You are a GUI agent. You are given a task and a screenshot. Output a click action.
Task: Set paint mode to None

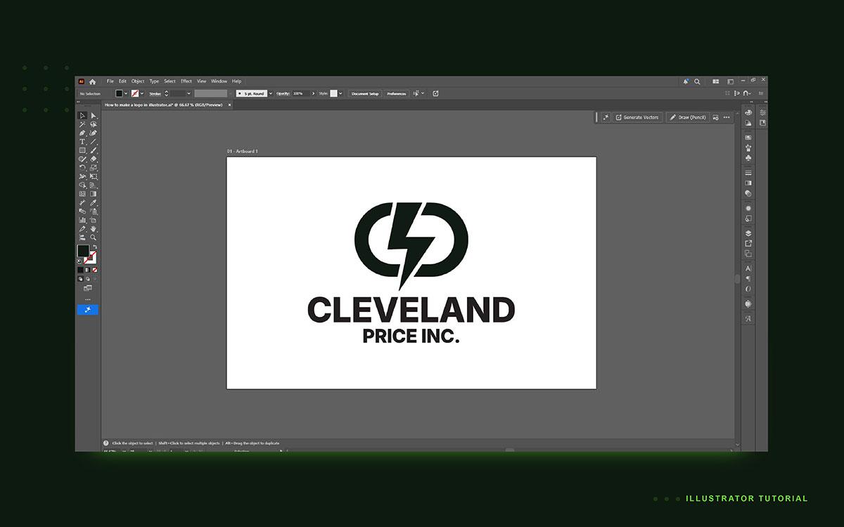95,270
